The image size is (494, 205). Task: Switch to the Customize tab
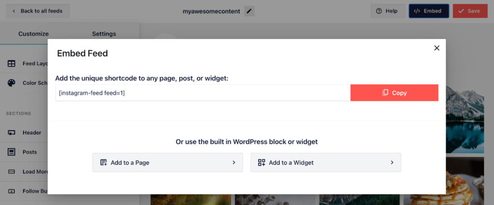(33, 34)
